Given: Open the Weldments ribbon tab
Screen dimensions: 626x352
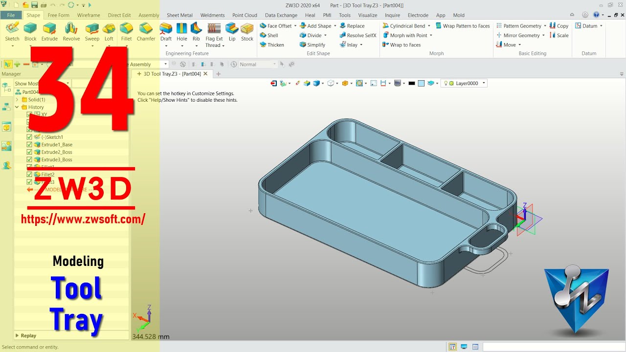Looking at the screenshot, I should click(212, 15).
